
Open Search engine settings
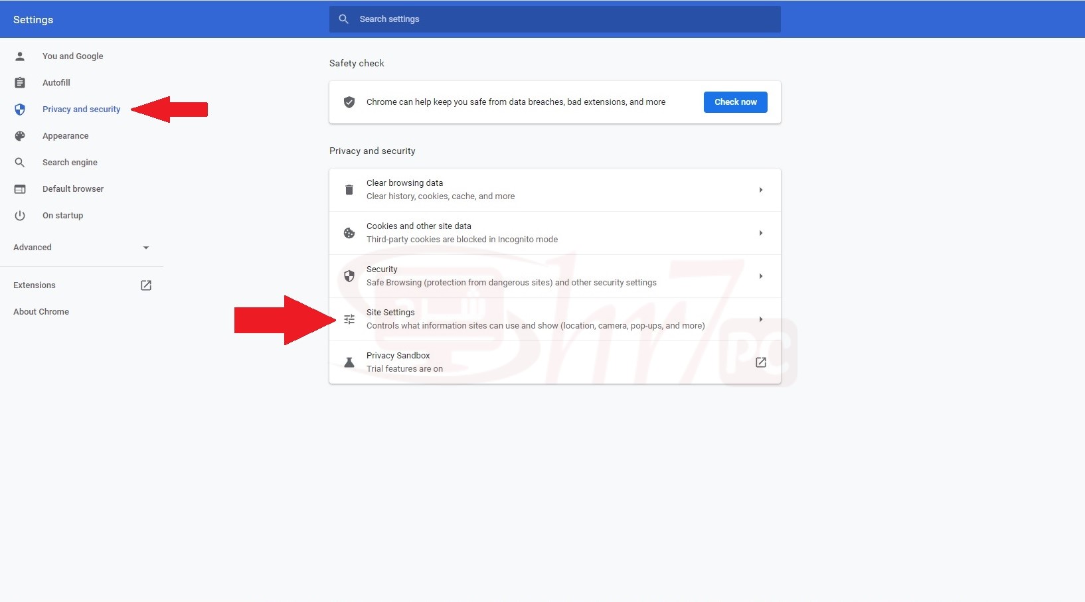[x=70, y=163]
